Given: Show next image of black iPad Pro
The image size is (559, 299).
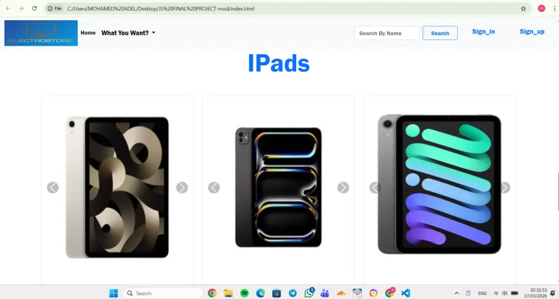Looking at the screenshot, I should click(x=343, y=187).
